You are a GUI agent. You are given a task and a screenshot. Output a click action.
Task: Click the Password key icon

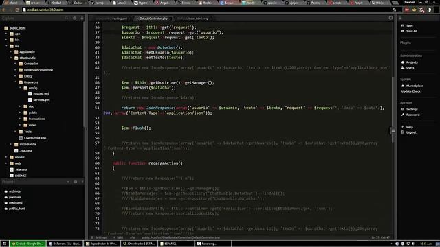pos(403,115)
